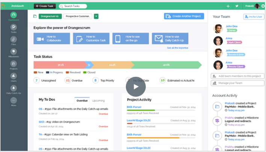Click the folder icon for Prakash's first activity
The image size is (266, 152).
click(x=217, y=106)
